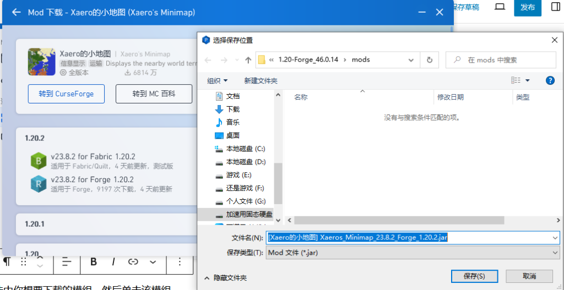Click the navigation pane scroll up arrow

(278, 95)
